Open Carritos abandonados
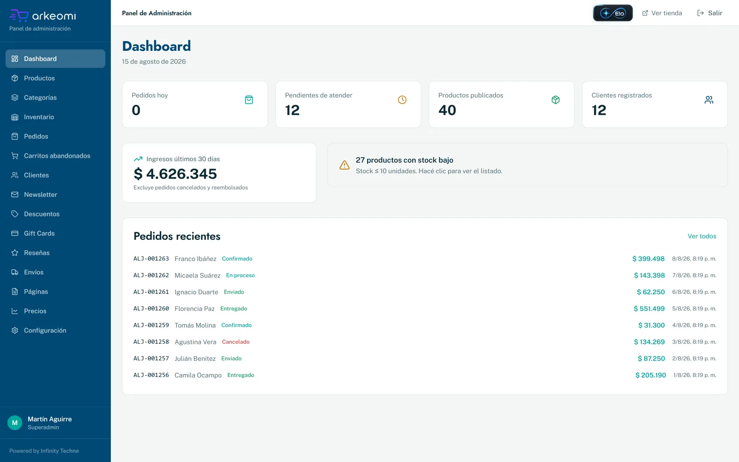 55,156
